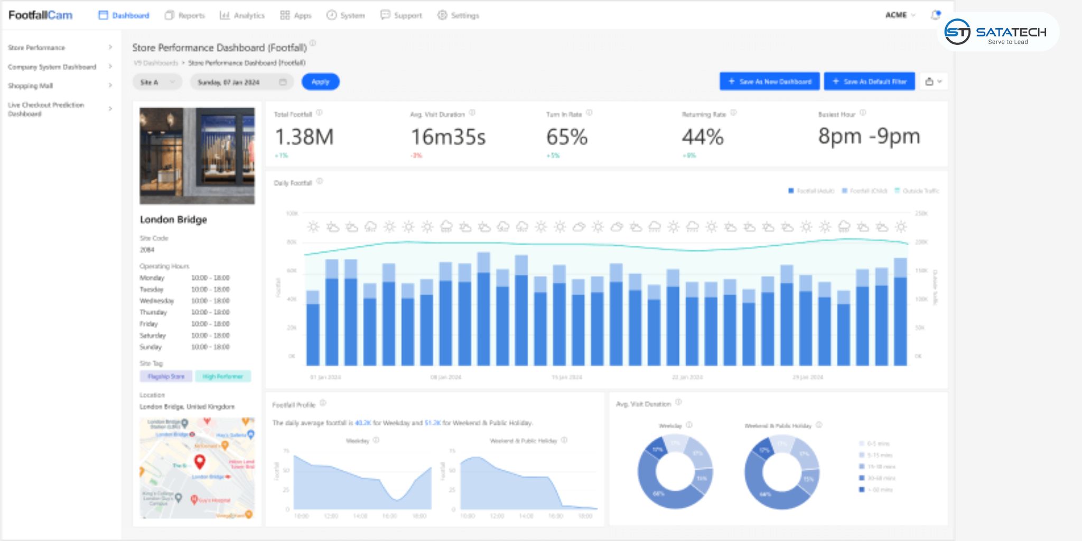Viewport: 1082px width, 541px height.
Task: Click info icon beside Avg. Visit Duration metric
Action: pyautogui.click(x=472, y=113)
